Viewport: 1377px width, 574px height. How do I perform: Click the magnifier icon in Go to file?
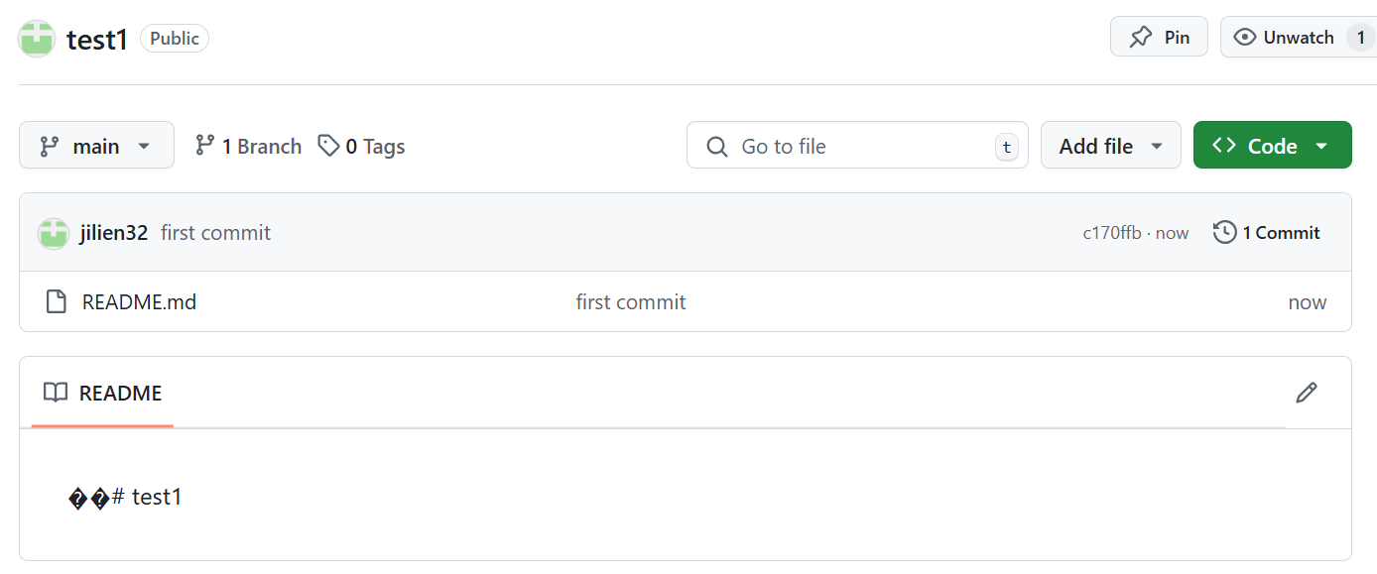coord(716,147)
